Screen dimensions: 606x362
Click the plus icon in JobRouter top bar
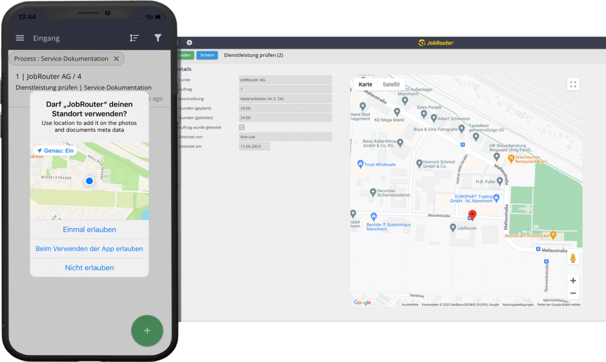pos(189,42)
